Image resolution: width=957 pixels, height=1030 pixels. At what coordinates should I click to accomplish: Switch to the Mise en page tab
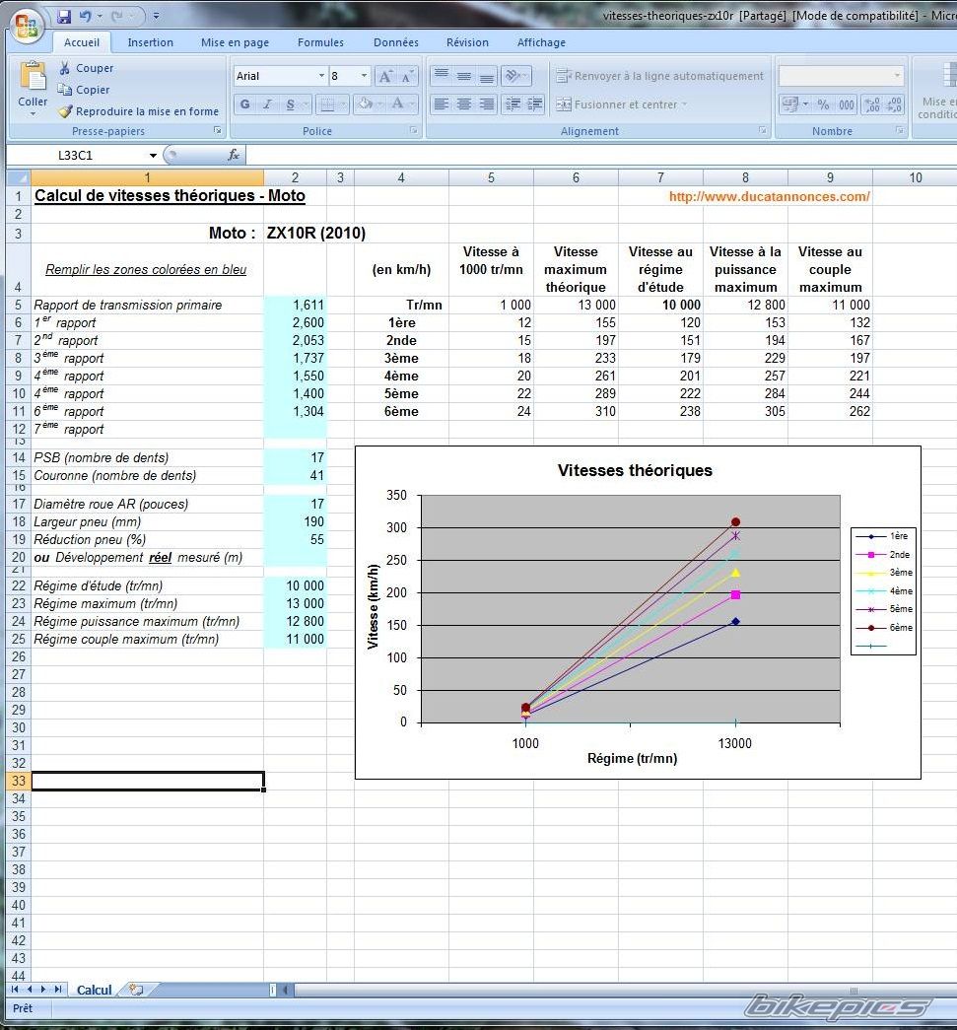(x=235, y=42)
